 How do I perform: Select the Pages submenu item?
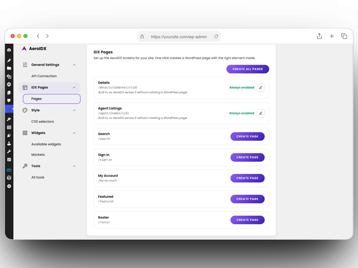[52, 99]
